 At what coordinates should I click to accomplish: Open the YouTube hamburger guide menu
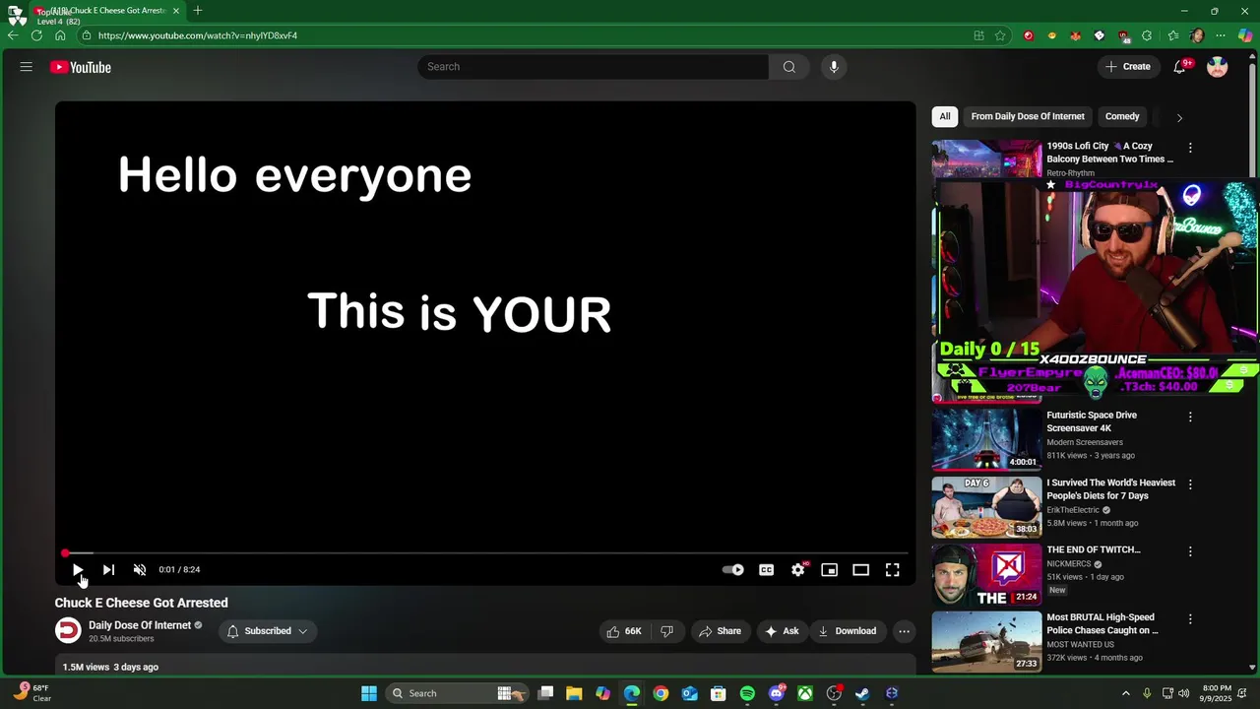point(27,67)
